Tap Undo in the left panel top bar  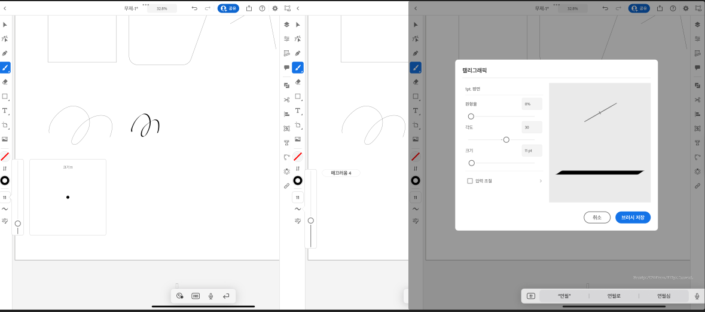tap(194, 8)
